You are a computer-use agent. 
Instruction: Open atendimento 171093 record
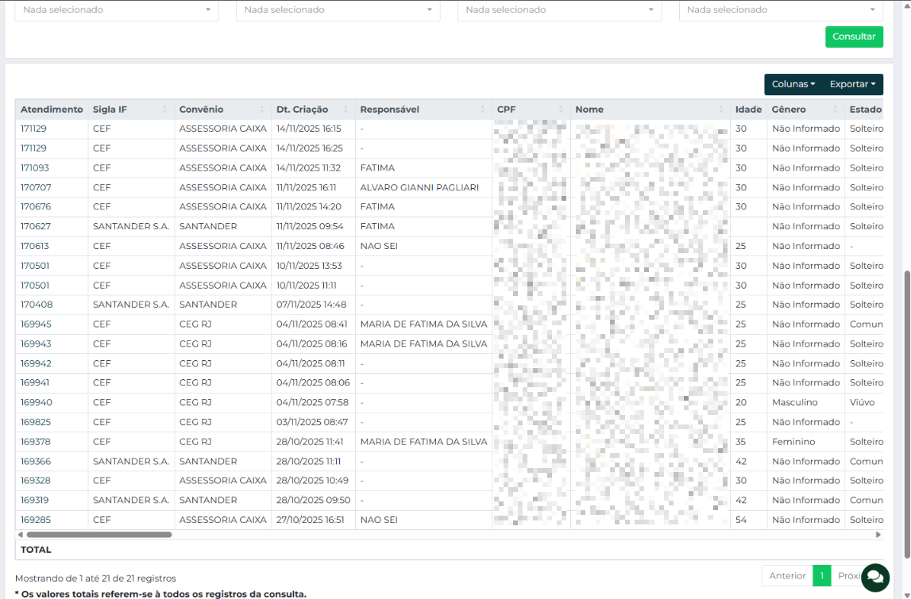pos(35,168)
